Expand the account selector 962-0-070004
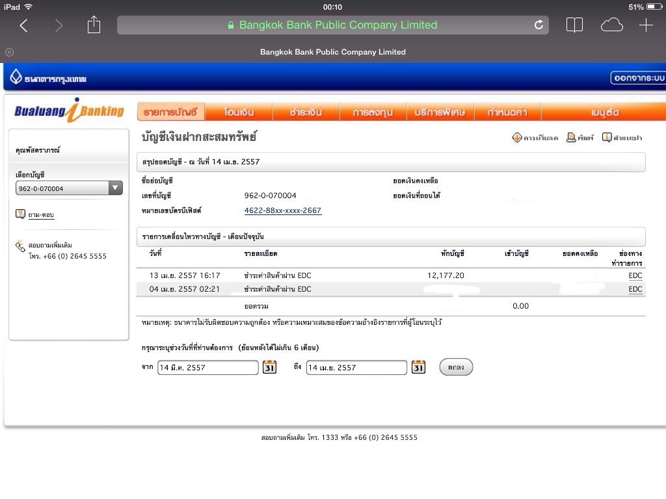666x499 pixels. pos(69,188)
